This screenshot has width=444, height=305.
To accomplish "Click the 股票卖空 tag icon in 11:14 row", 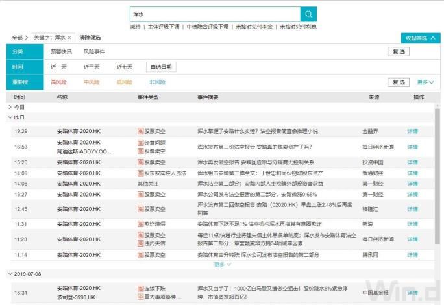I will point(141,255).
